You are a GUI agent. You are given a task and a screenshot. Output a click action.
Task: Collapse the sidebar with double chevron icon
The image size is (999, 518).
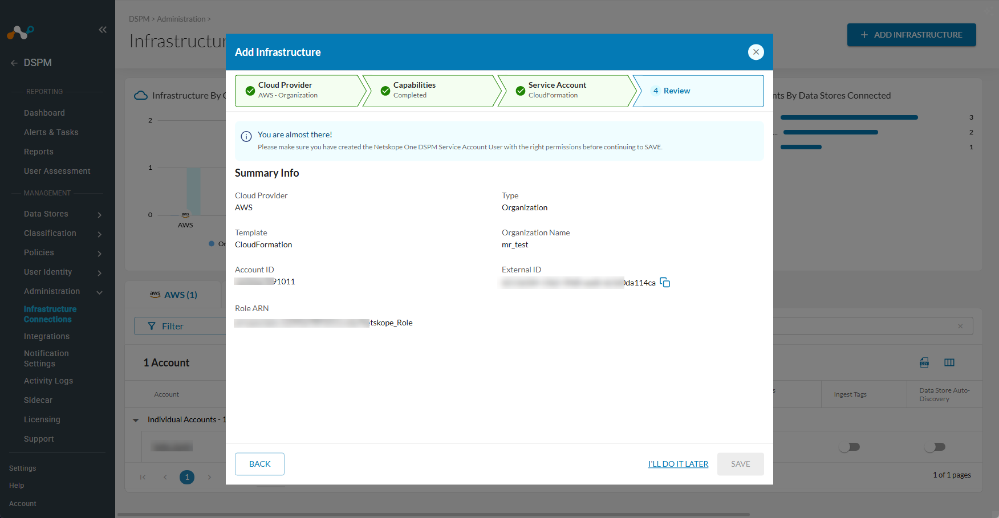pos(103,30)
